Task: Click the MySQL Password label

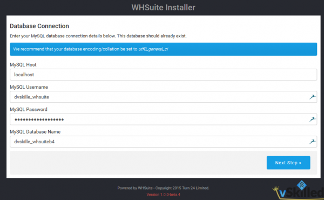Action: click(x=29, y=109)
